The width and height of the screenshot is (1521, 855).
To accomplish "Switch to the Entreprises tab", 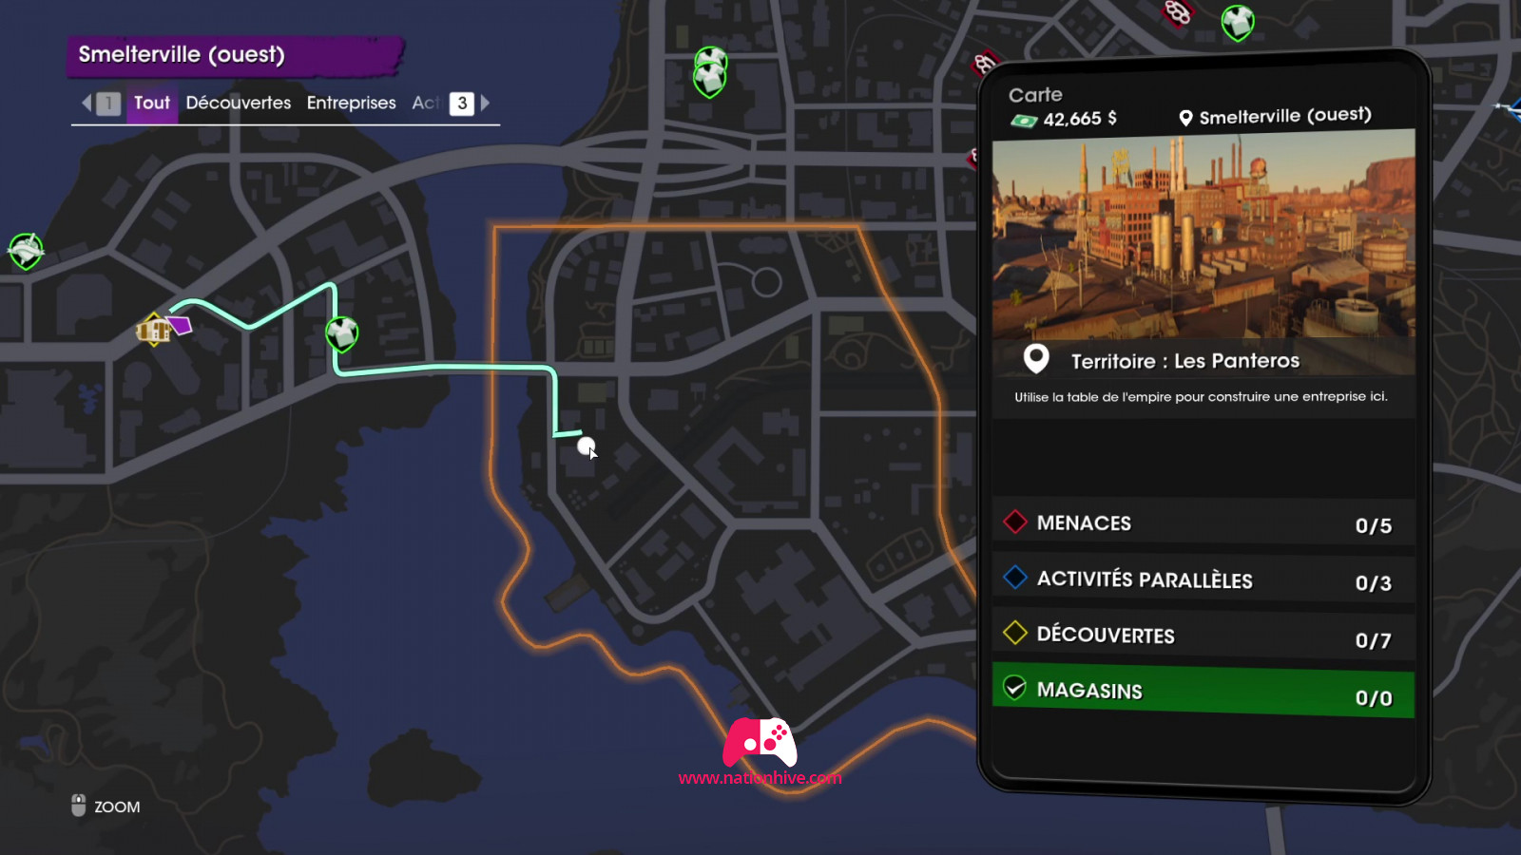I will click(351, 103).
